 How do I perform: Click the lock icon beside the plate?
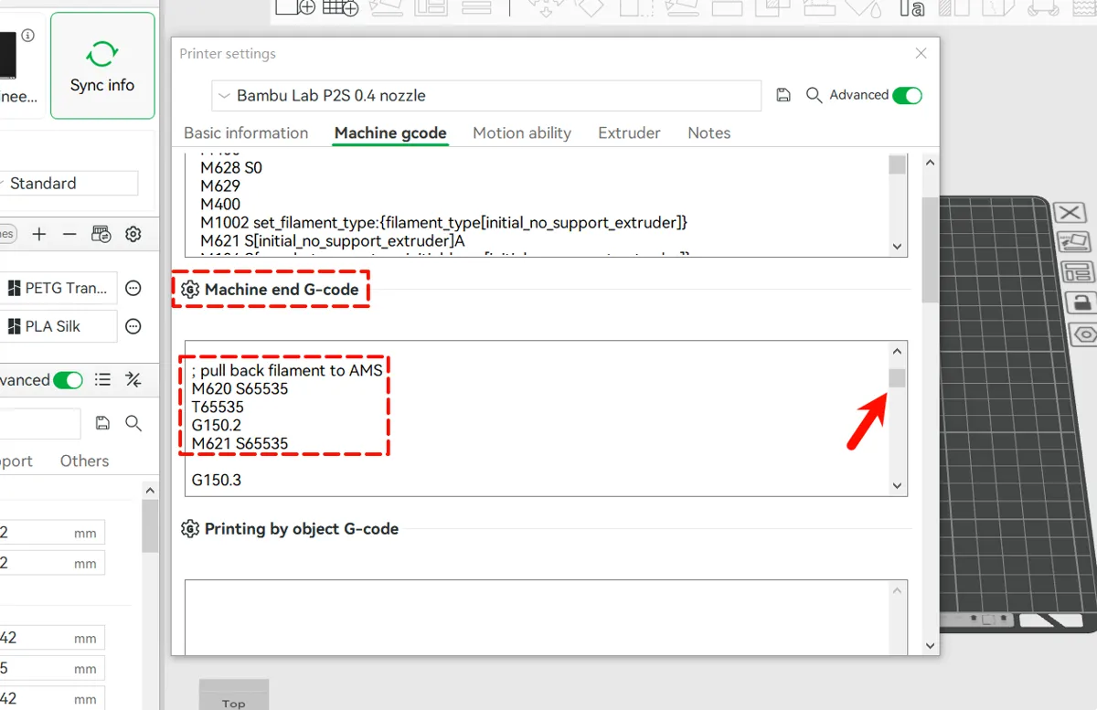[x=1083, y=302]
